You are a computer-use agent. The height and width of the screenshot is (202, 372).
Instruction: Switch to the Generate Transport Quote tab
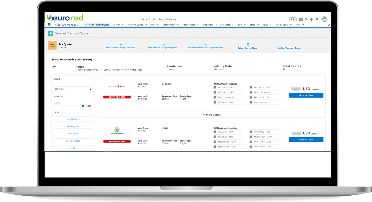(97, 25)
